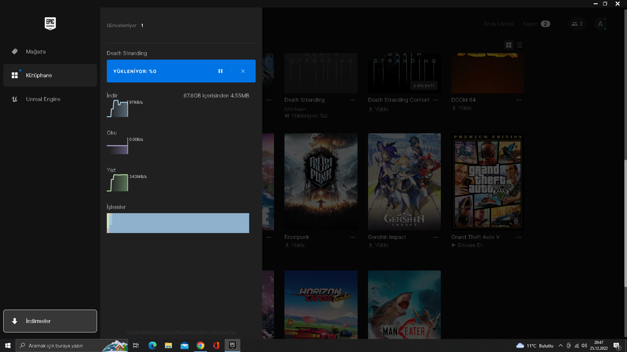
Task: Switch library to list view
Action: 520,45
